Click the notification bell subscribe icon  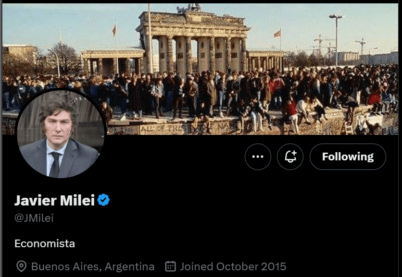[290, 157]
